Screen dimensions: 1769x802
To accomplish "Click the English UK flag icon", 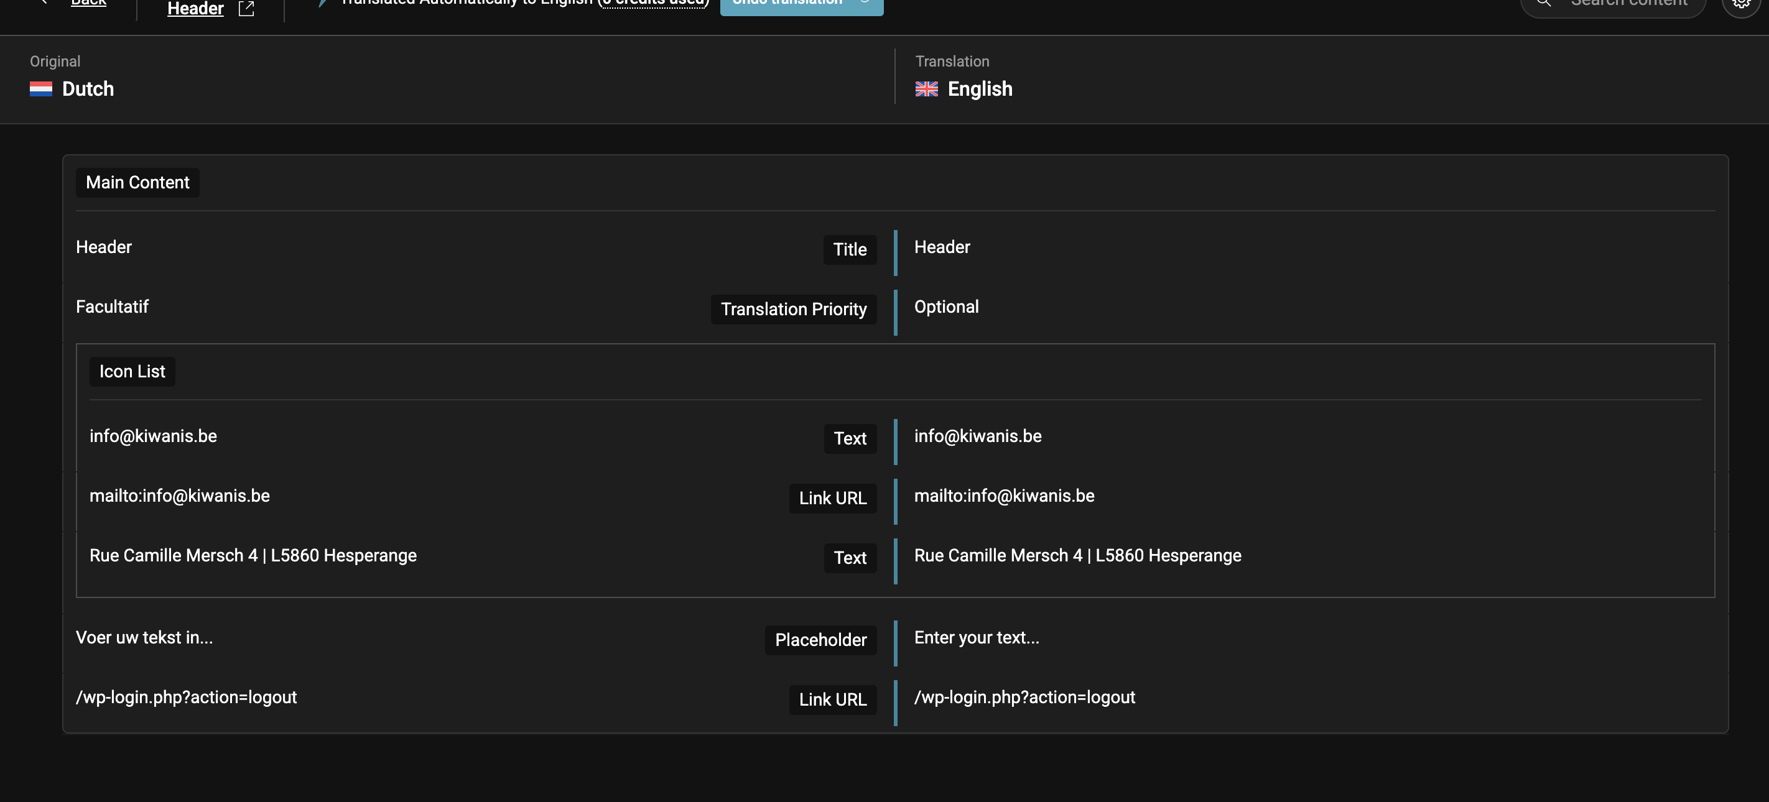I will [x=926, y=90].
